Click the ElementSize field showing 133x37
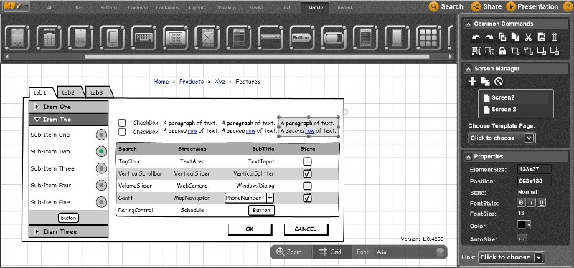 pyautogui.click(x=535, y=170)
